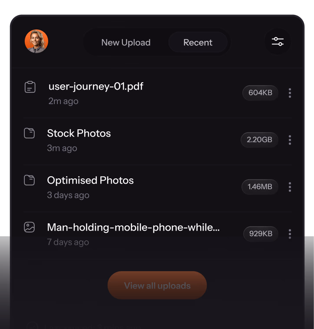Click the image icon for Man-holding-mobile-phone file
314x329 pixels.
coord(29,227)
